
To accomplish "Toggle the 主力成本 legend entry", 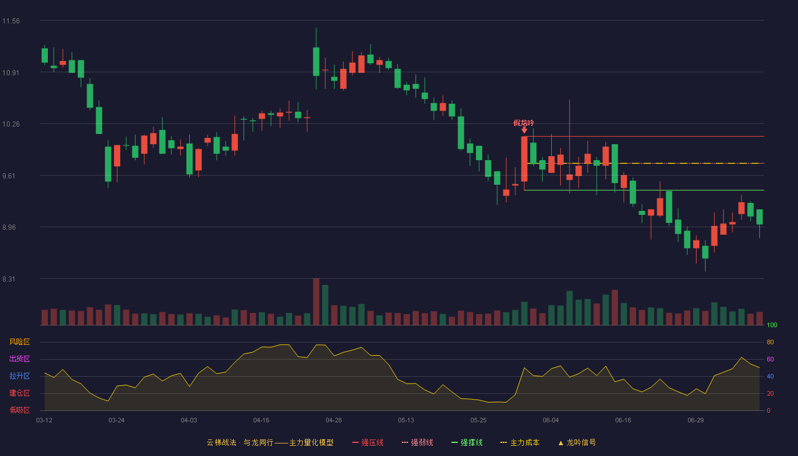I will 520,442.
